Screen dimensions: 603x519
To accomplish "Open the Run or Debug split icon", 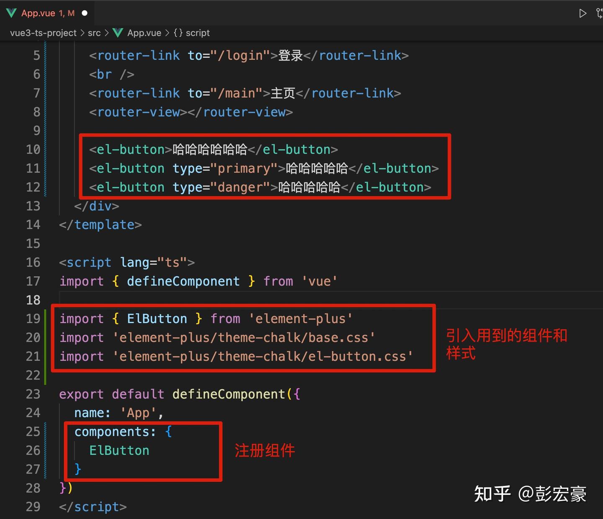I will point(599,13).
